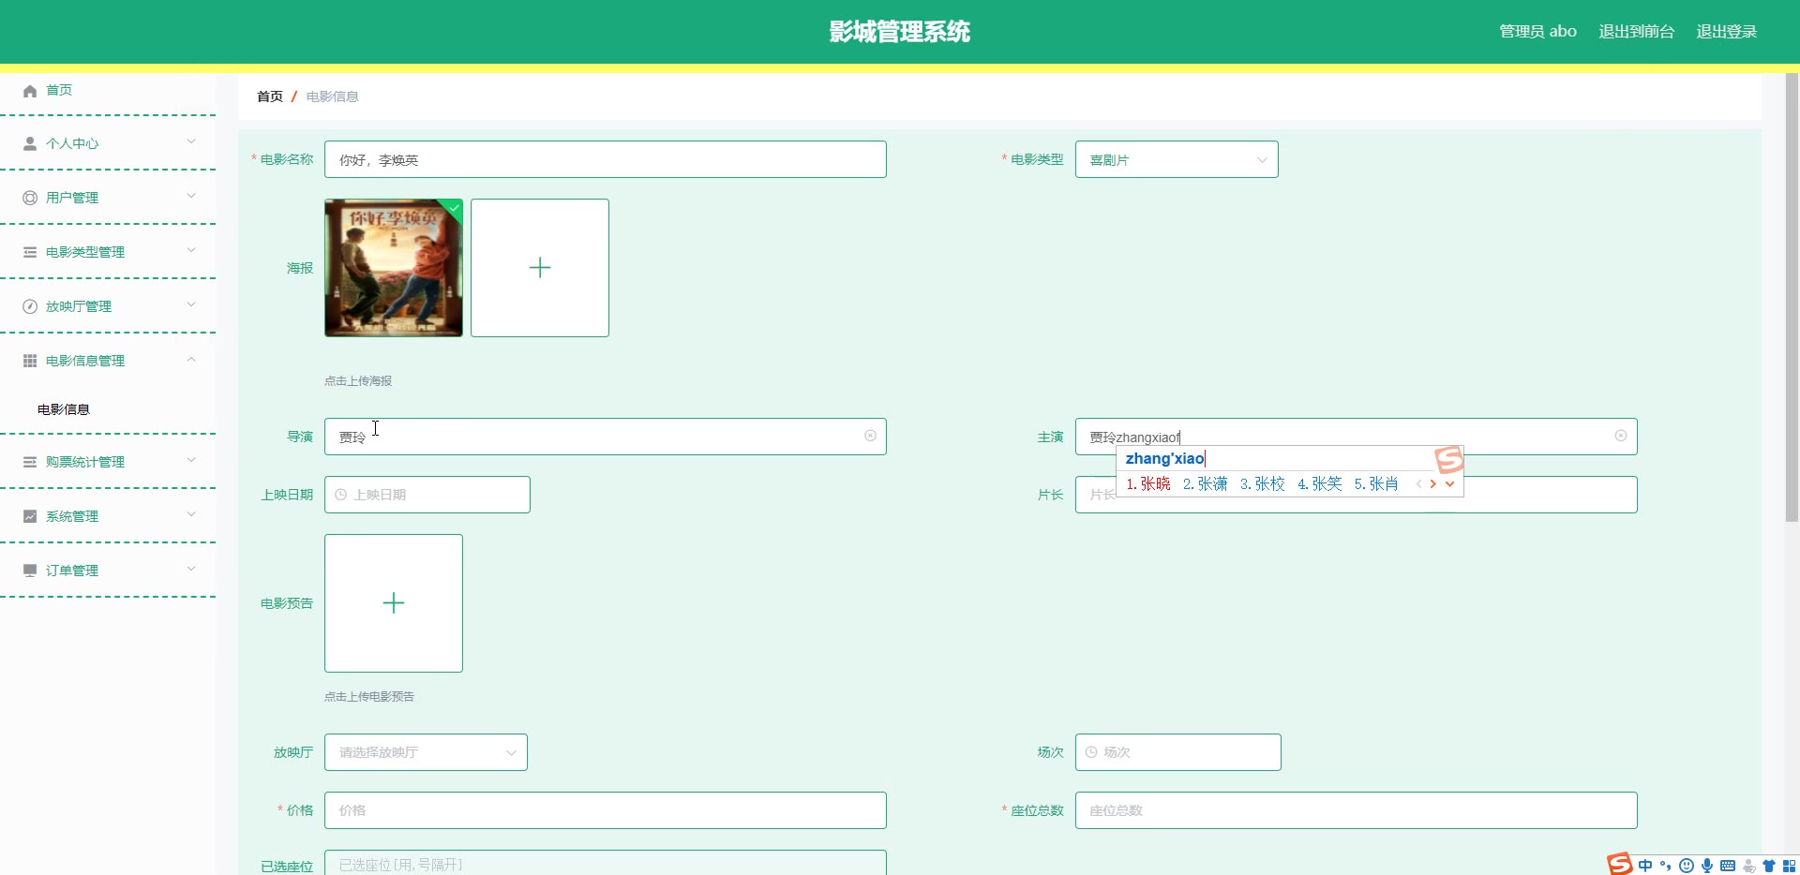
Task: Click Sogou S logo in IME toolbar
Action: point(1620,864)
